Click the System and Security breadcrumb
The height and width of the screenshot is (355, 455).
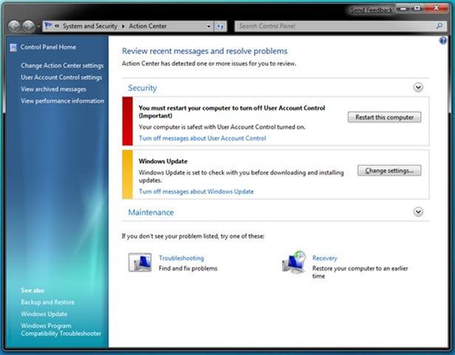coord(90,26)
